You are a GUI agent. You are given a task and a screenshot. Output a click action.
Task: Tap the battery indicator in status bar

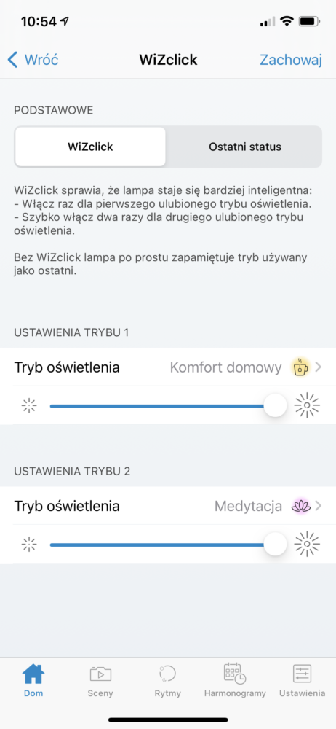point(310,21)
